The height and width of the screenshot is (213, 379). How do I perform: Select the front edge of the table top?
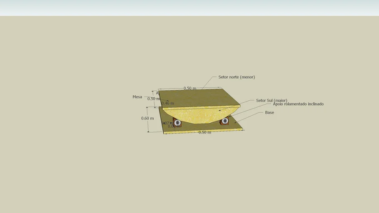(x=200, y=108)
